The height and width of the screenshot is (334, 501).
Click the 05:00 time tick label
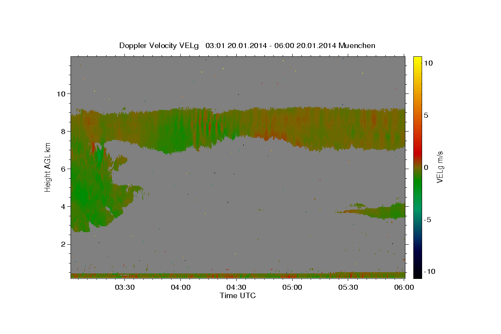(292, 287)
